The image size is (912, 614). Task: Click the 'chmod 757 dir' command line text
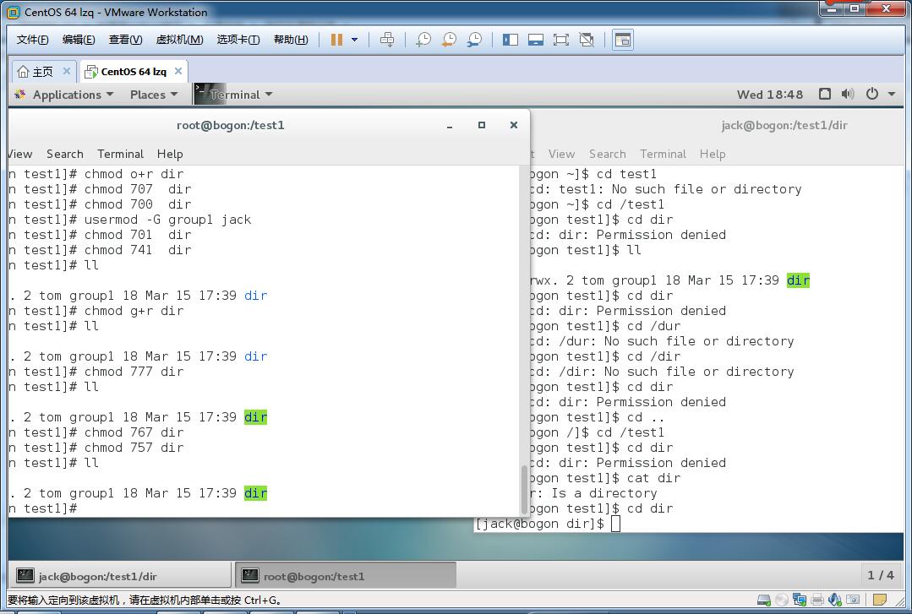(134, 448)
